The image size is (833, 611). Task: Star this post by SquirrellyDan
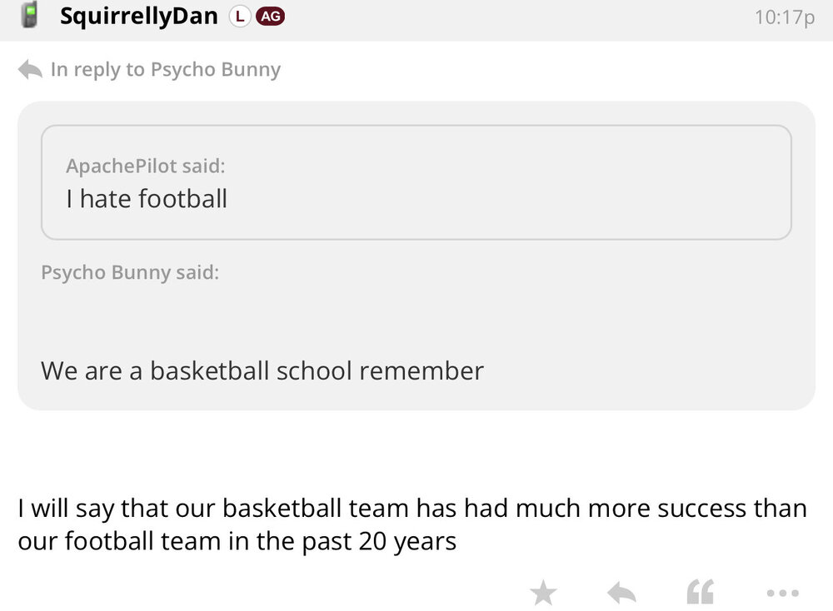(543, 593)
